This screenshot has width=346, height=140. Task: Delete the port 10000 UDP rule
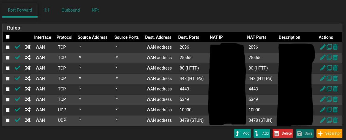335,110
